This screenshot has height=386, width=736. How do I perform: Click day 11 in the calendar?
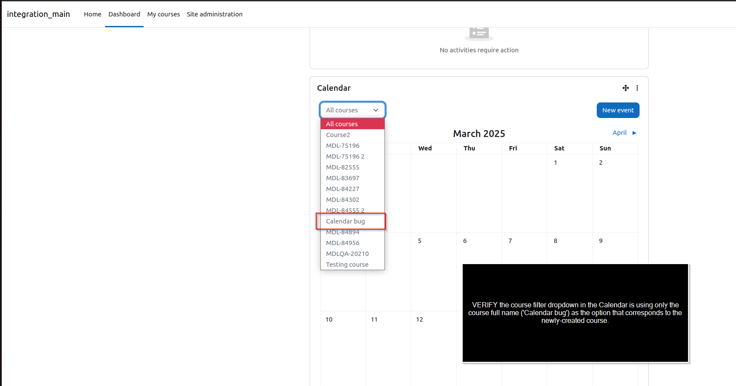[x=374, y=319]
